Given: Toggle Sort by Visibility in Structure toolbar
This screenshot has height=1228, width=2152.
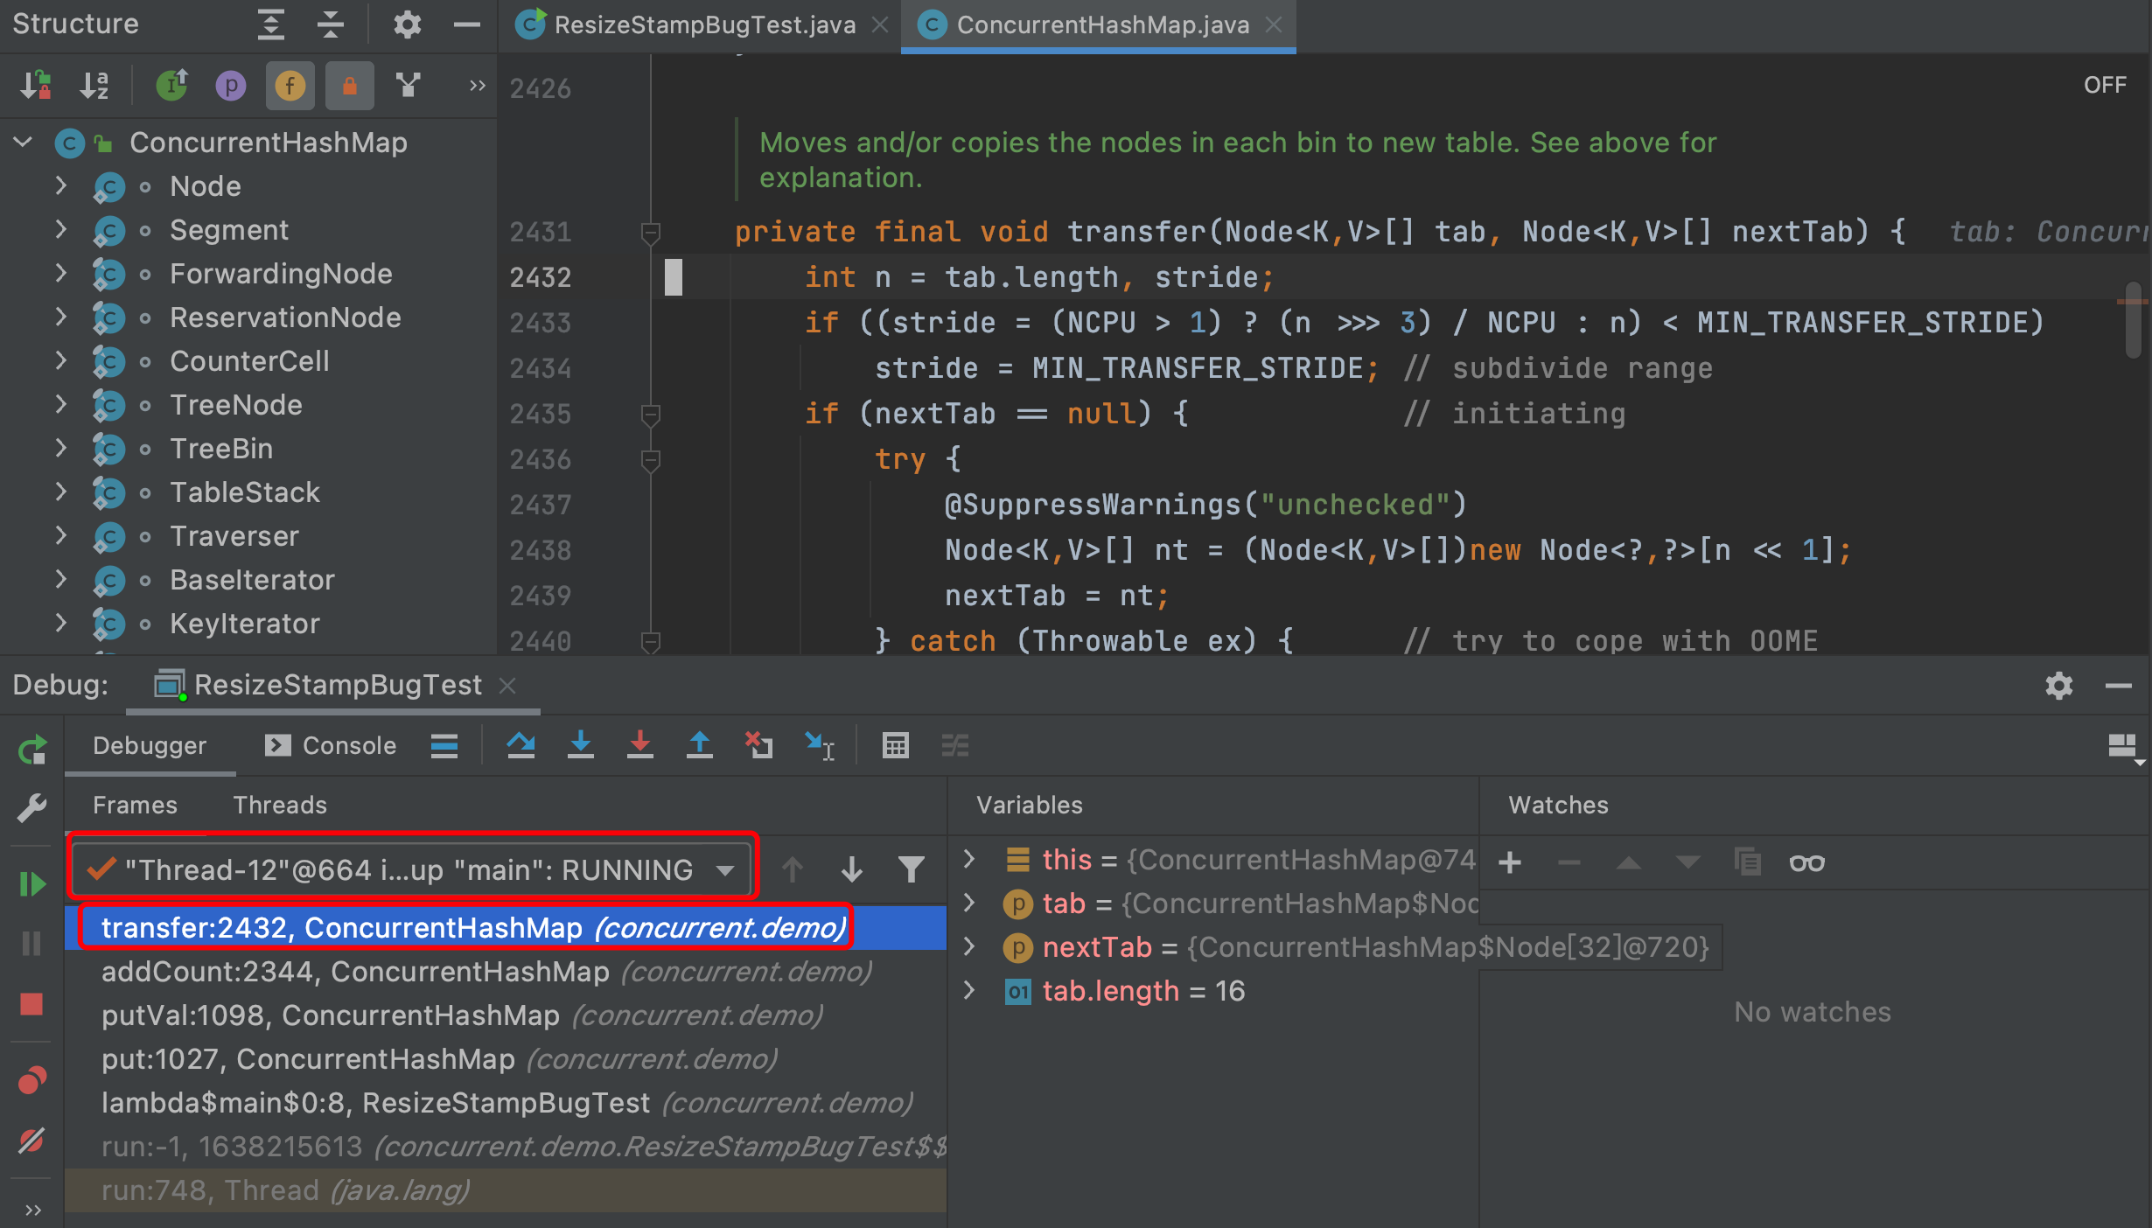Looking at the screenshot, I should [37, 85].
